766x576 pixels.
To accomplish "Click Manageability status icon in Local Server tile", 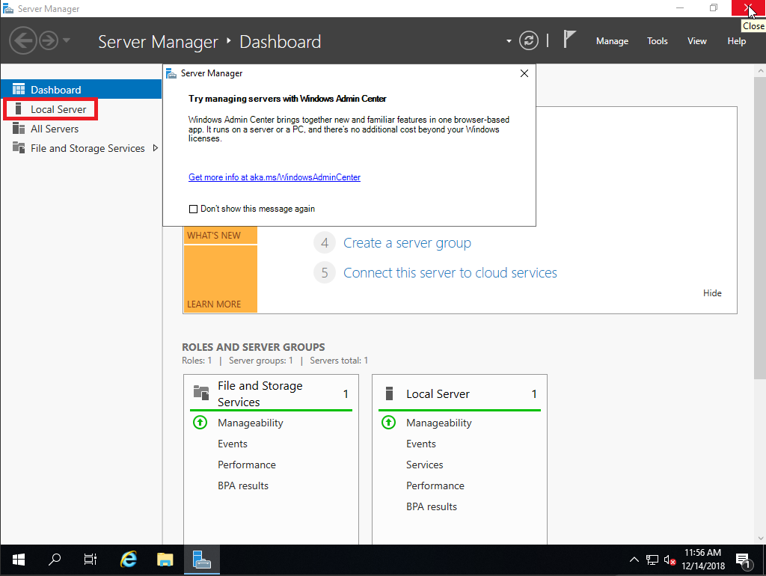I will click(x=388, y=422).
